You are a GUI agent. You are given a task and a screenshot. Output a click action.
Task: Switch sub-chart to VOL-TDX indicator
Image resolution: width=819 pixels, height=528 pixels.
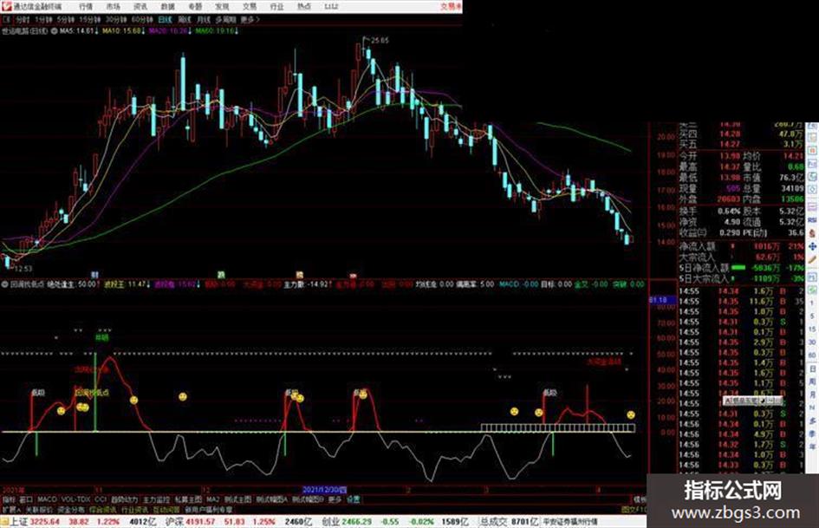click(75, 499)
